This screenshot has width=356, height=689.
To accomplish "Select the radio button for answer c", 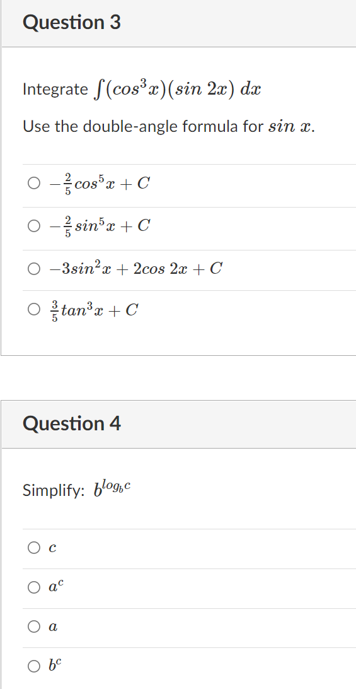I will click(x=34, y=548).
